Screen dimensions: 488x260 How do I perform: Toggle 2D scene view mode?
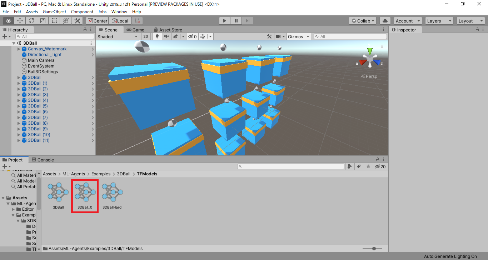146,36
